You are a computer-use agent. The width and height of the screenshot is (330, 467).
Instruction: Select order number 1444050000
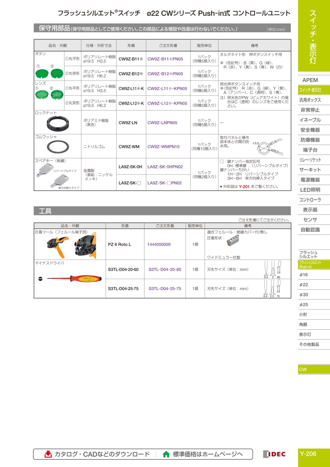(159, 245)
